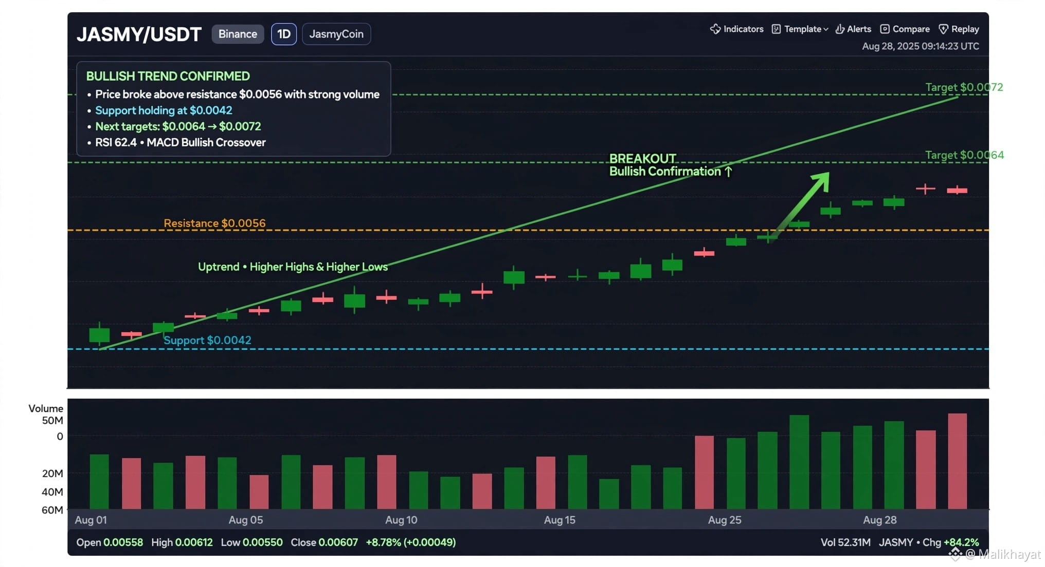The image size is (1045, 567).
Task: Click the JasmyCoin name tag
Action: [x=336, y=34]
